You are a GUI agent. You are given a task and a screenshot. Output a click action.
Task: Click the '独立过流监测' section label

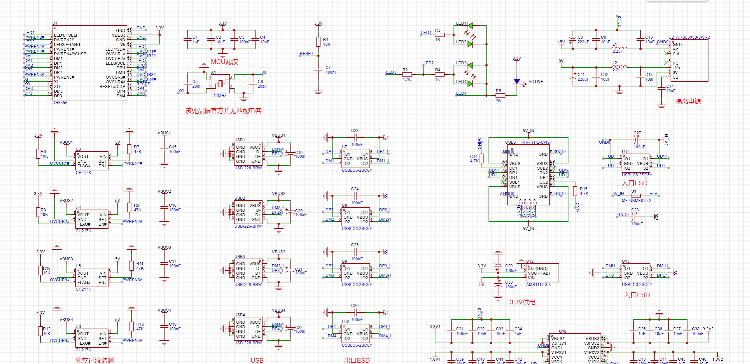coord(95,360)
